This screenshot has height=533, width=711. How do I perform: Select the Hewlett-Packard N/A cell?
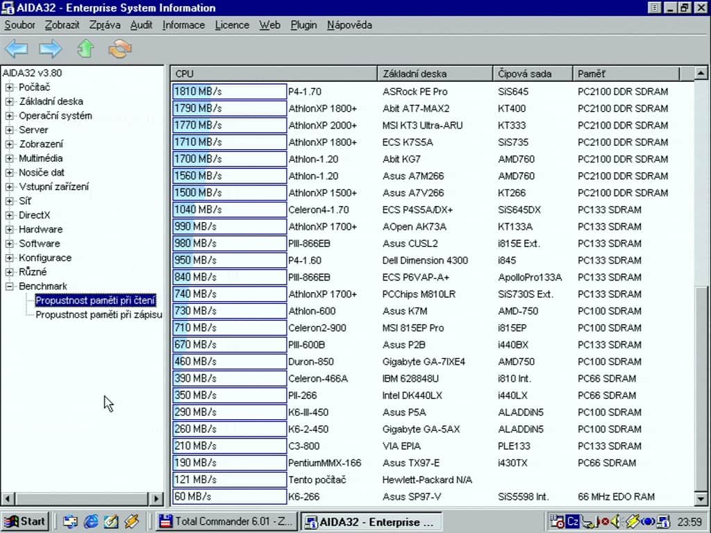(x=427, y=480)
